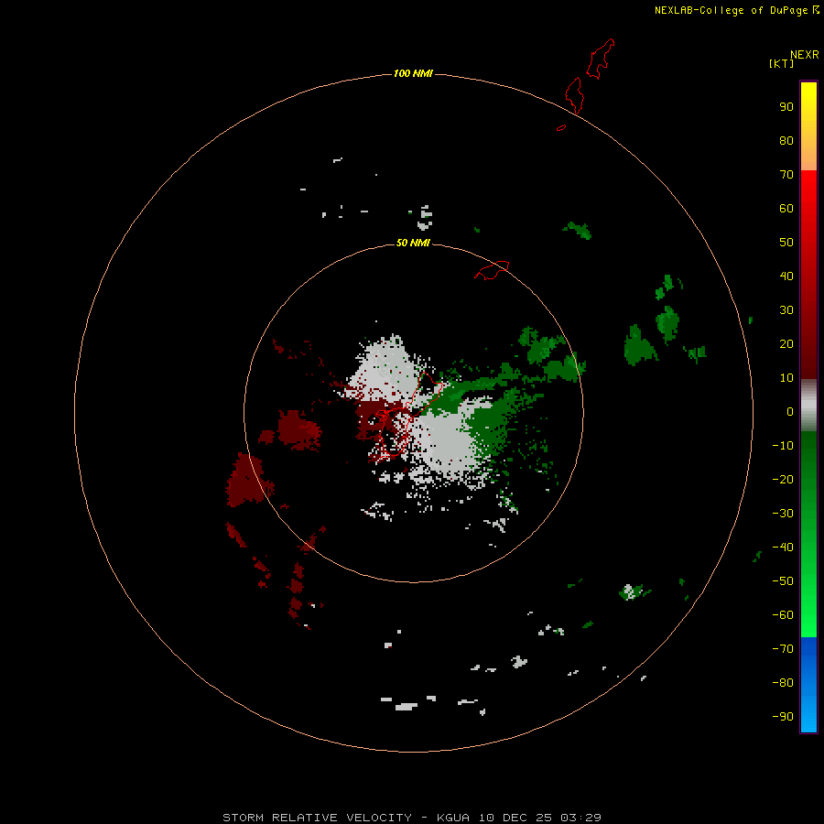824x824 pixels.
Task: Click the 10 knot value on the scale
Action: [x=786, y=378]
